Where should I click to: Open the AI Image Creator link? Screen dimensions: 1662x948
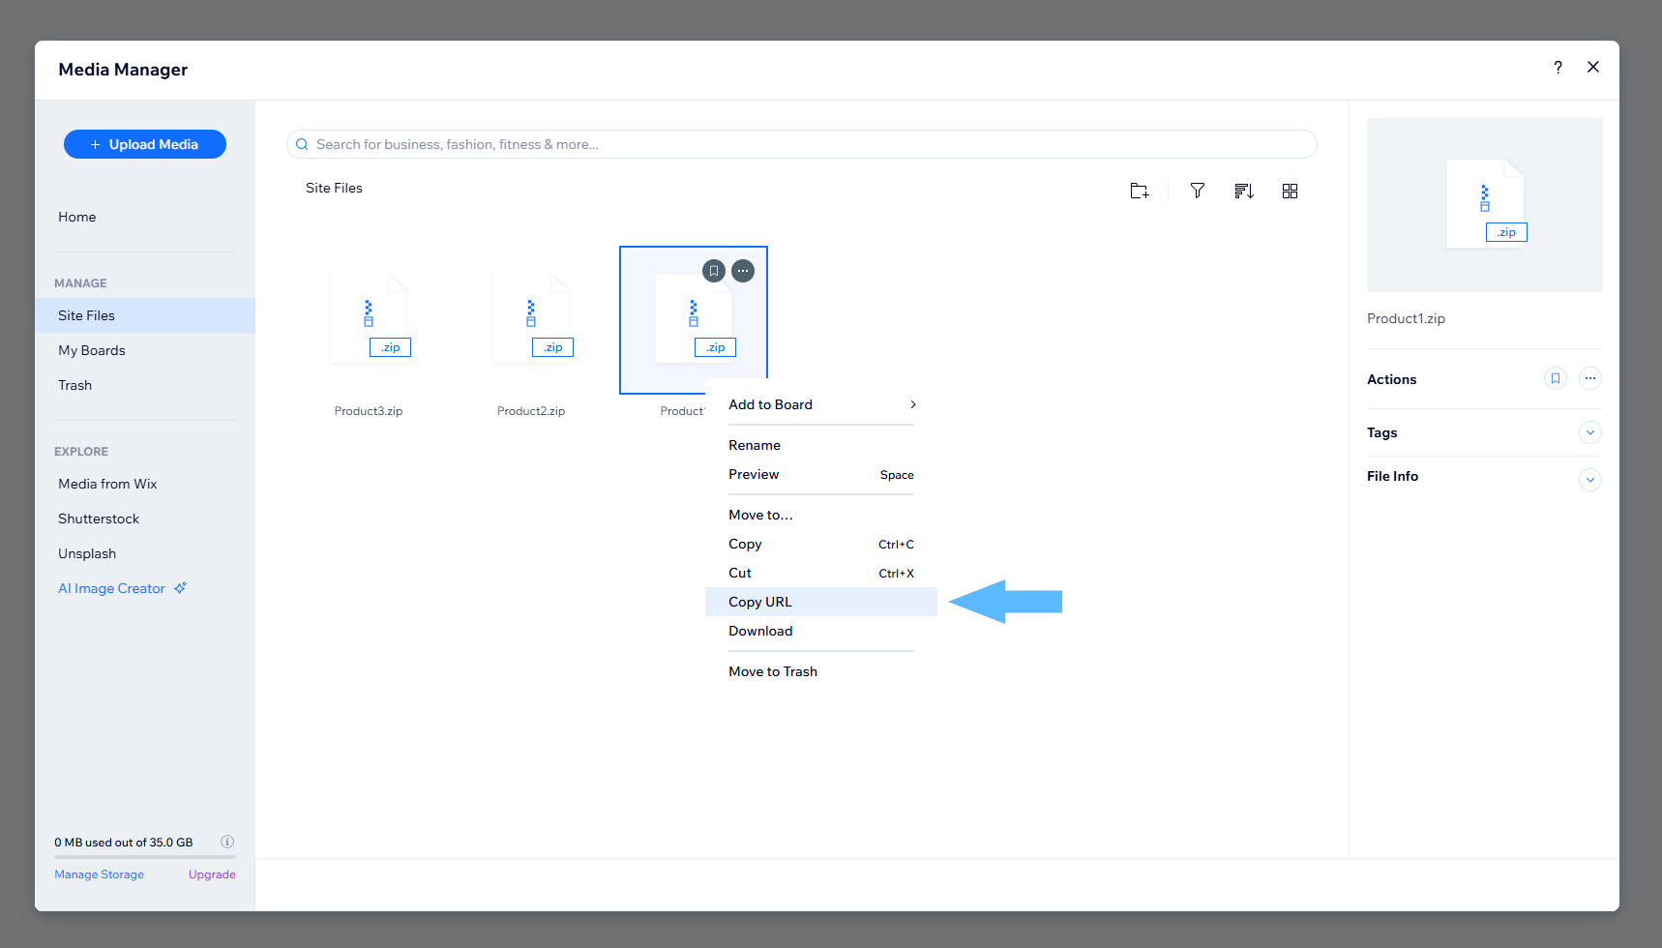111,588
